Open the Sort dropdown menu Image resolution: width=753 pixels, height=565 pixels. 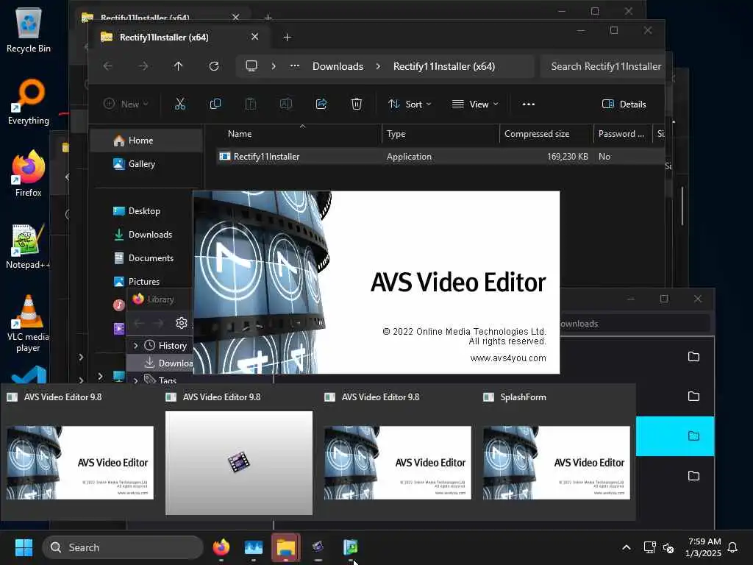[410, 104]
